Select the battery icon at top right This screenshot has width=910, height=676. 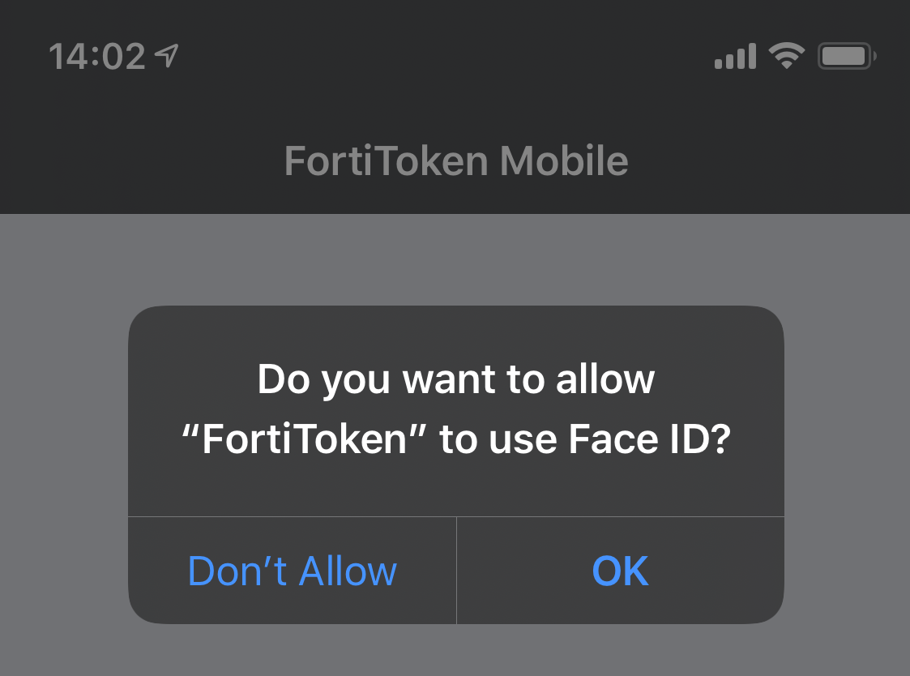tap(845, 54)
